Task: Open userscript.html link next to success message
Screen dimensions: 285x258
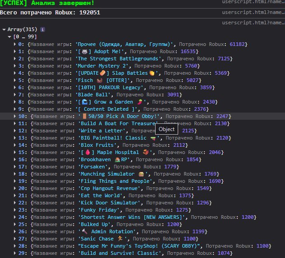Action: [x=253, y=2]
